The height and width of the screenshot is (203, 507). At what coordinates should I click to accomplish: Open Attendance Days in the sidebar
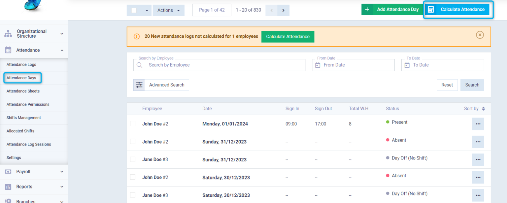pyautogui.click(x=21, y=78)
